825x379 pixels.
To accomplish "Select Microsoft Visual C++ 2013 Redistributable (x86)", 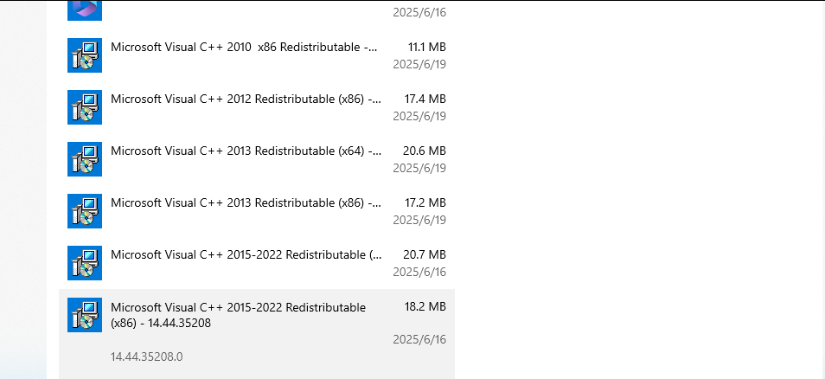I will [246, 202].
